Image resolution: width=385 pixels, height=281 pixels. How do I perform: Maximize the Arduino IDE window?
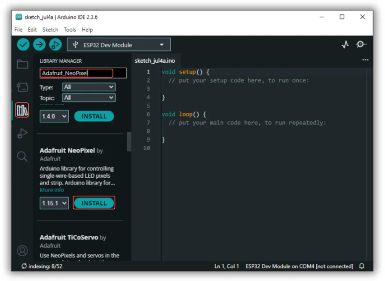342,17
